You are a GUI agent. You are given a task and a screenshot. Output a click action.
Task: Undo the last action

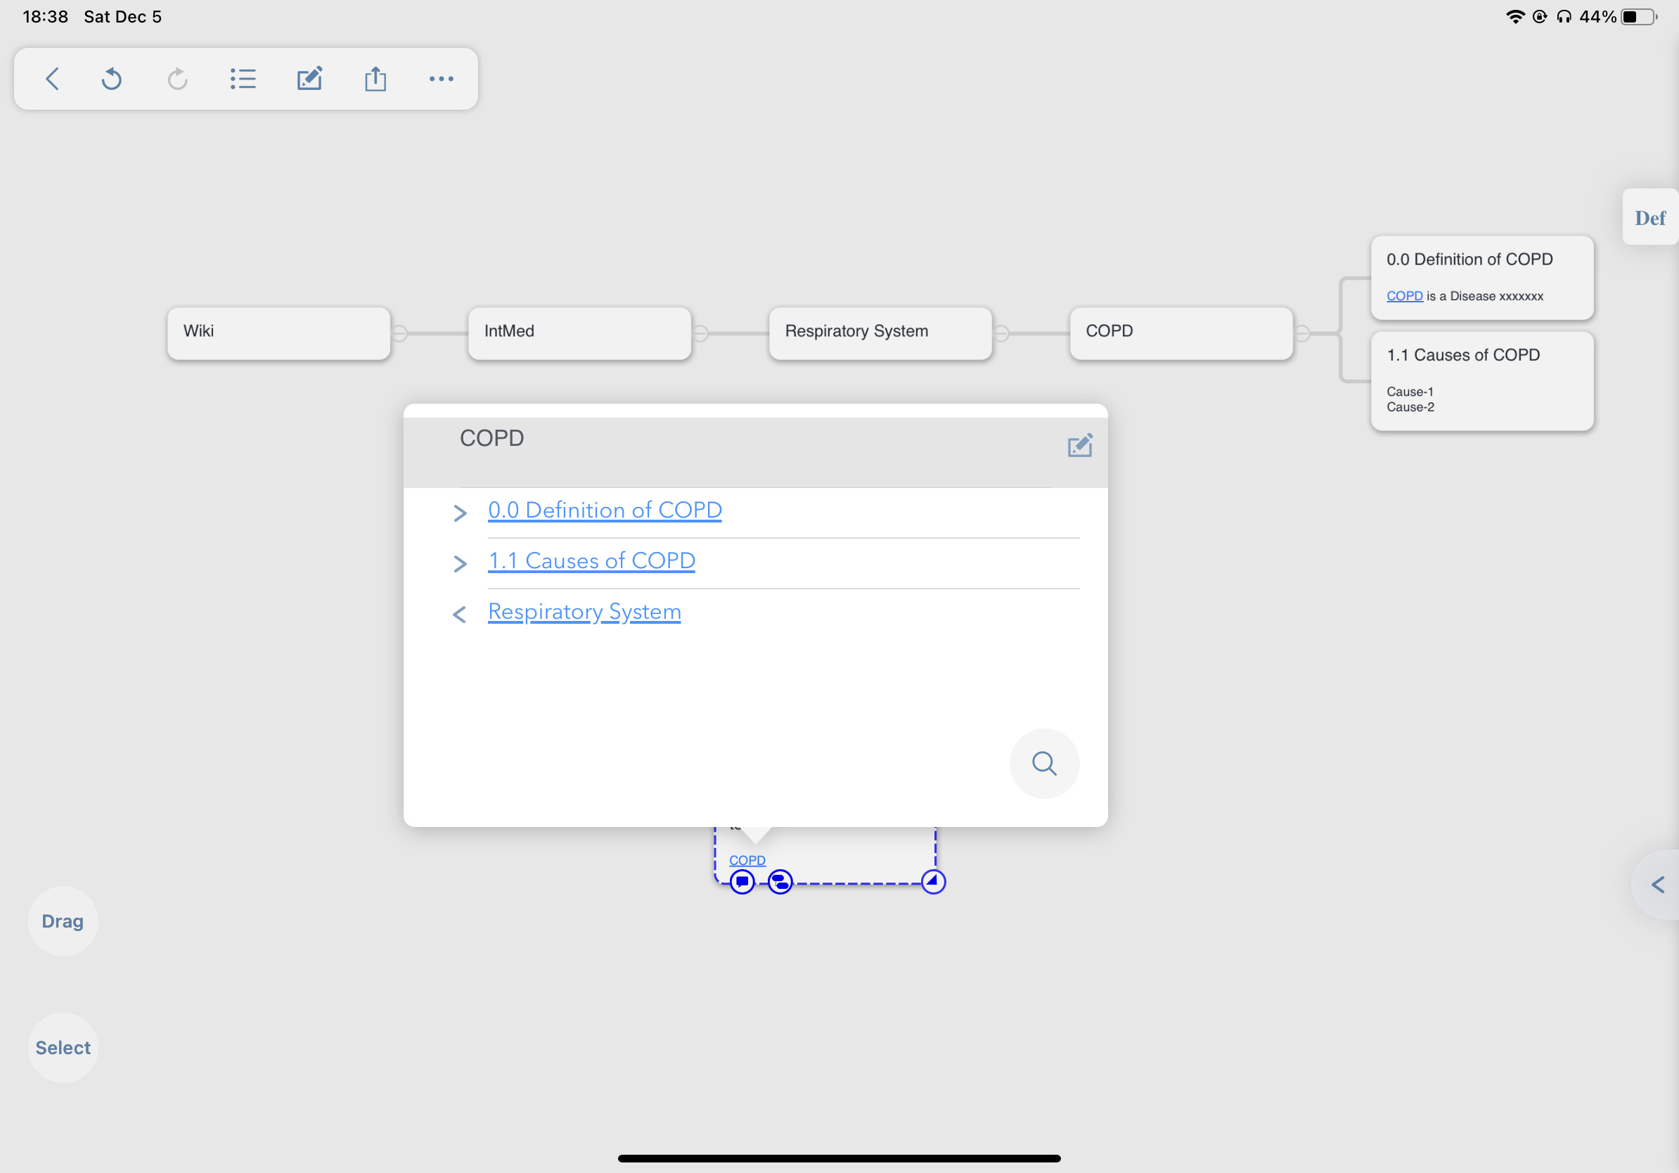click(x=111, y=79)
